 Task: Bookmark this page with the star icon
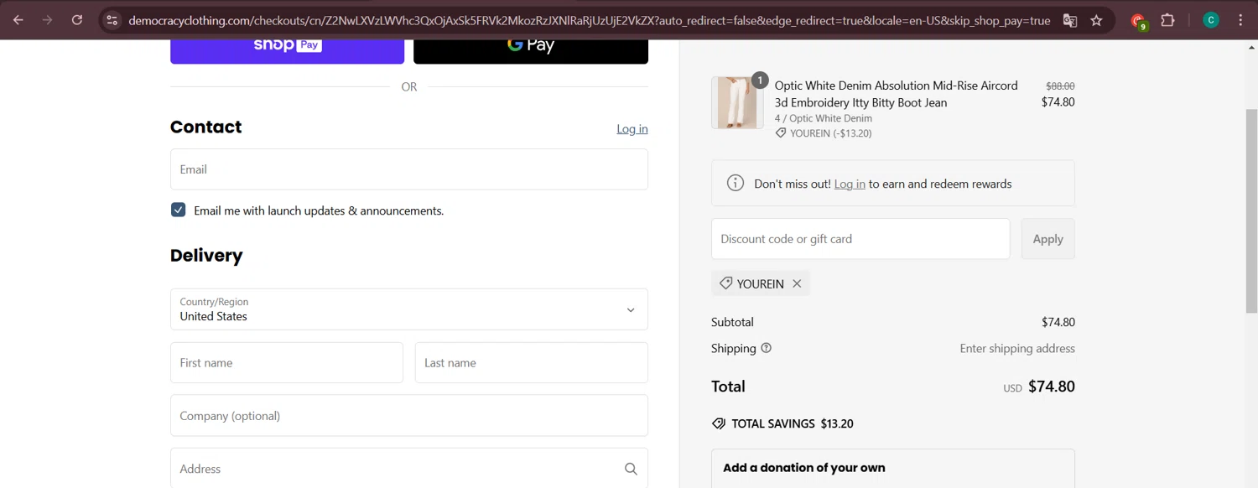pyautogui.click(x=1096, y=20)
